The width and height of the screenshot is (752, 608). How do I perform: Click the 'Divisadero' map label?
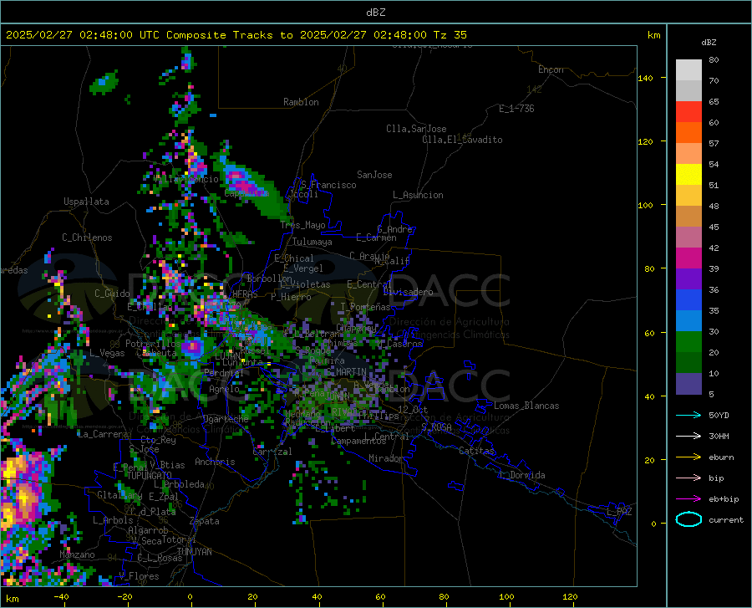(408, 292)
